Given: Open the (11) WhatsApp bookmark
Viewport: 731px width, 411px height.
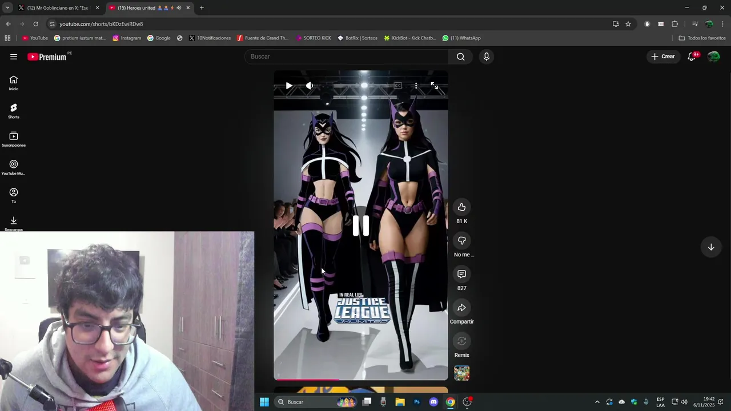Looking at the screenshot, I should [x=461, y=38].
